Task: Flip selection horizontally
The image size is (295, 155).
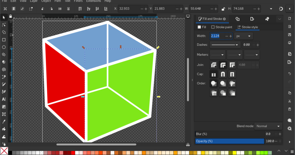Action: pos(60,9)
